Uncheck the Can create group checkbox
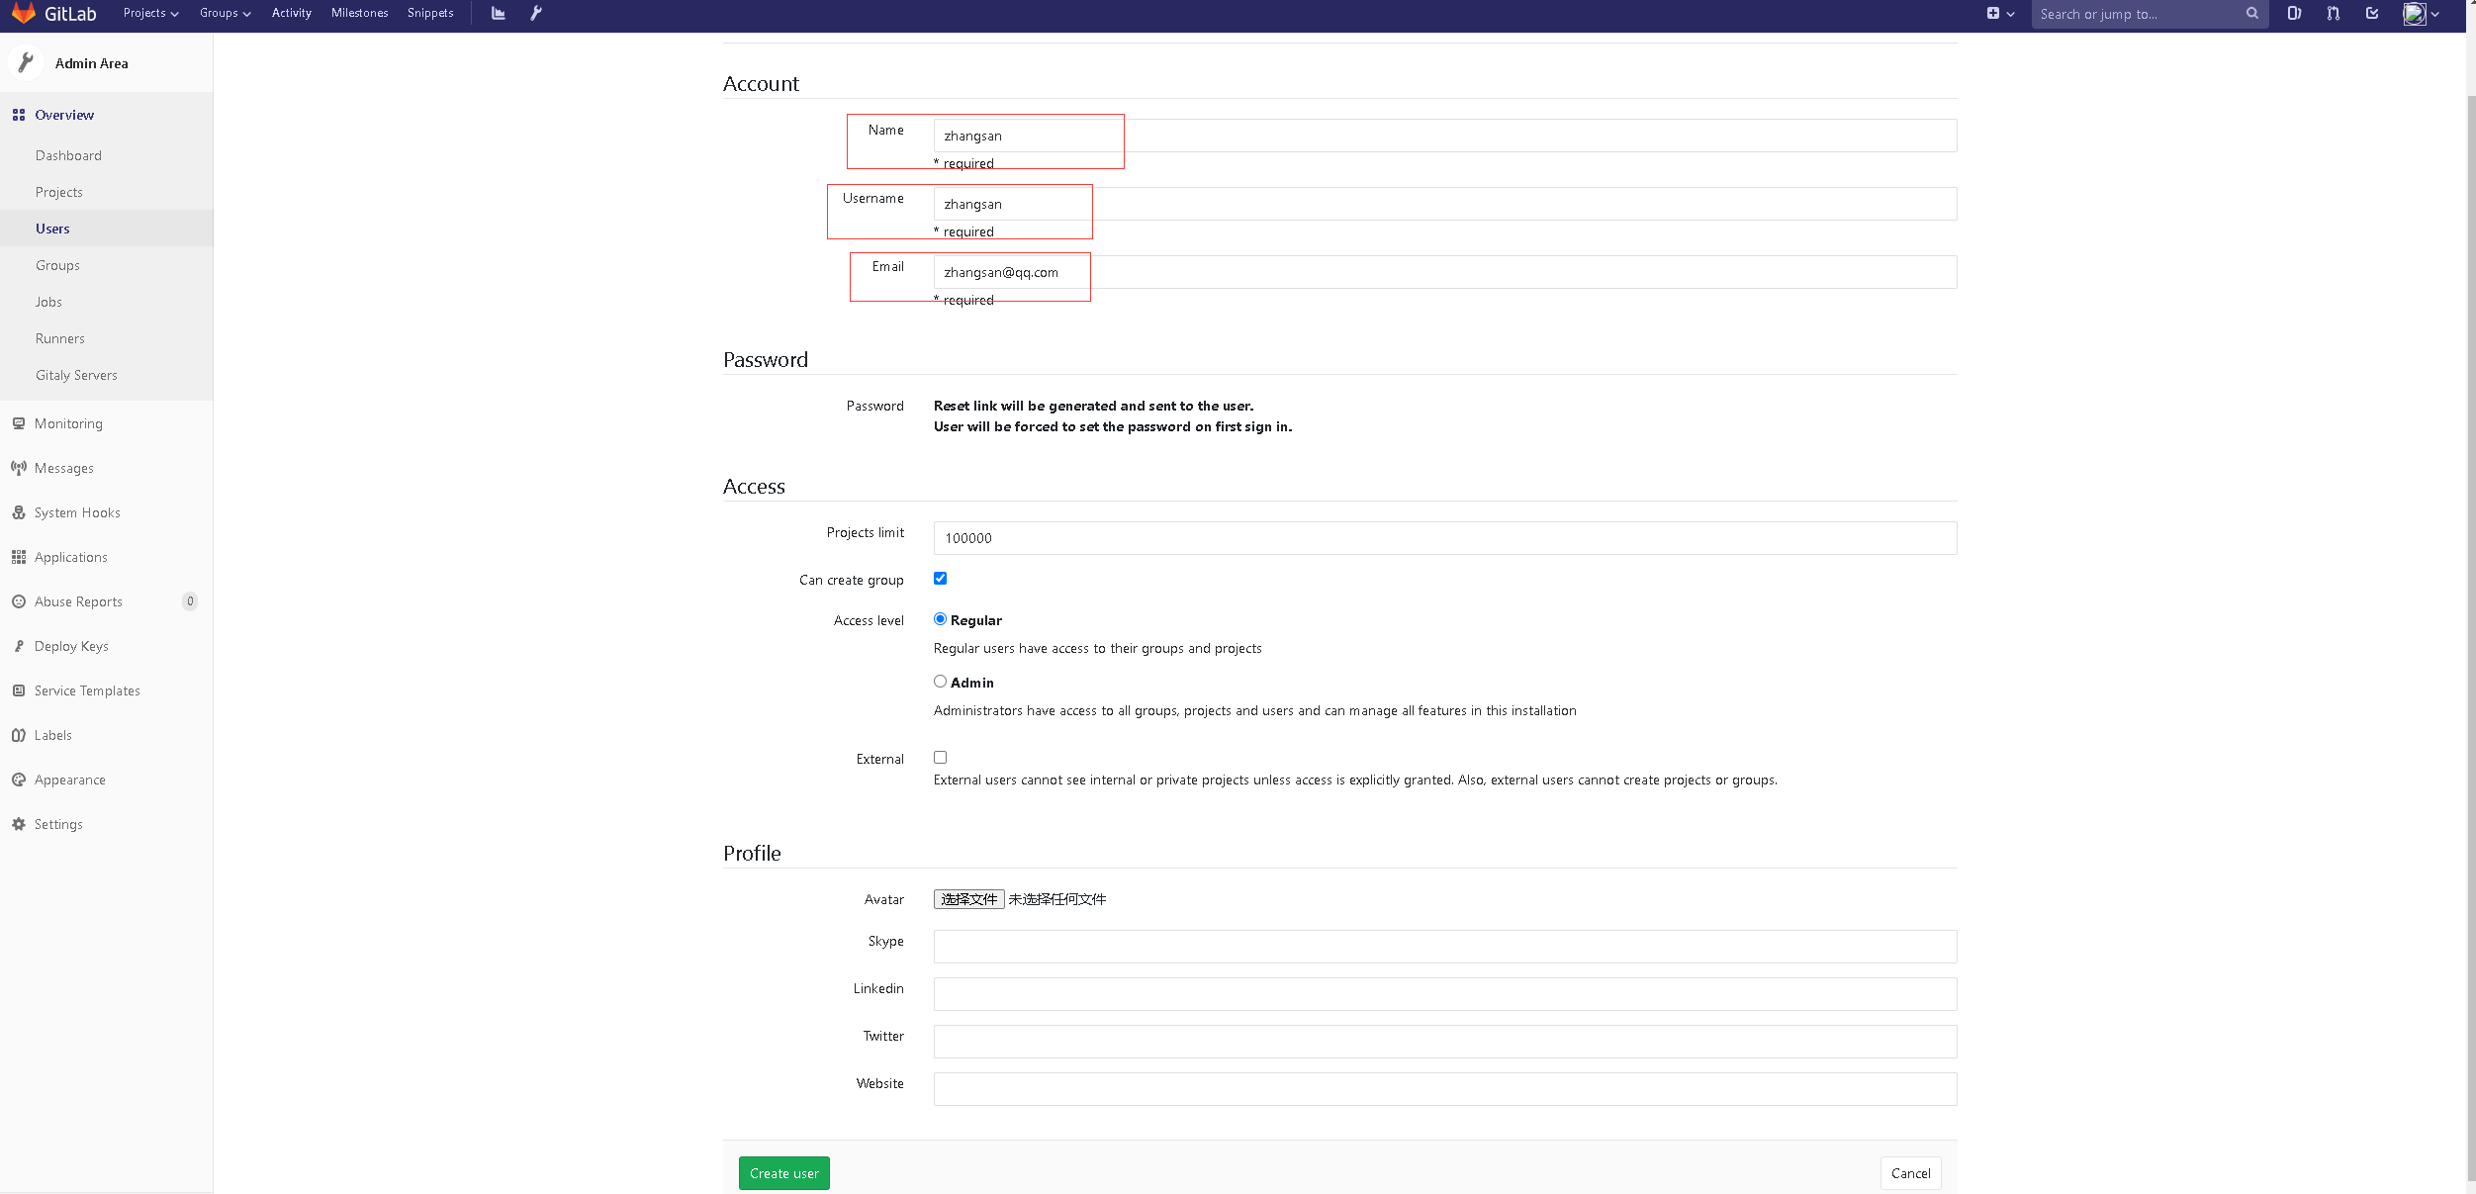Image resolution: width=2476 pixels, height=1194 pixels. 940,579
